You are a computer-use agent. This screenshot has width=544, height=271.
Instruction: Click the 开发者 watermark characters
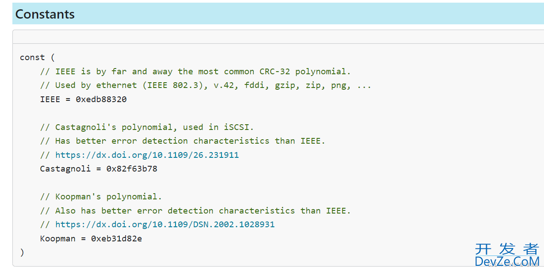[507, 248]
